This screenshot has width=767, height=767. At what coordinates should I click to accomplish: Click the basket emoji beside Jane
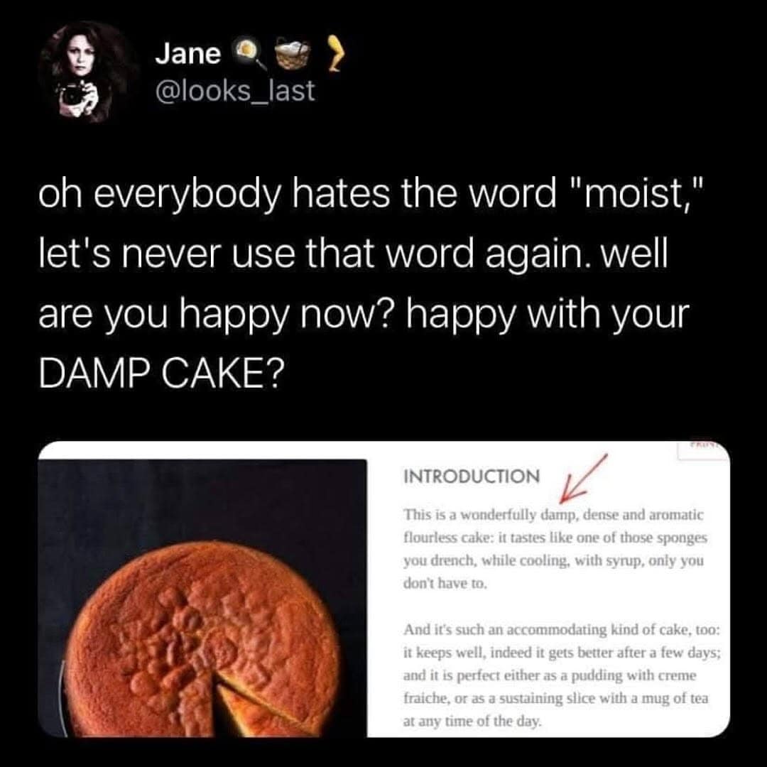tap(293, 53)
